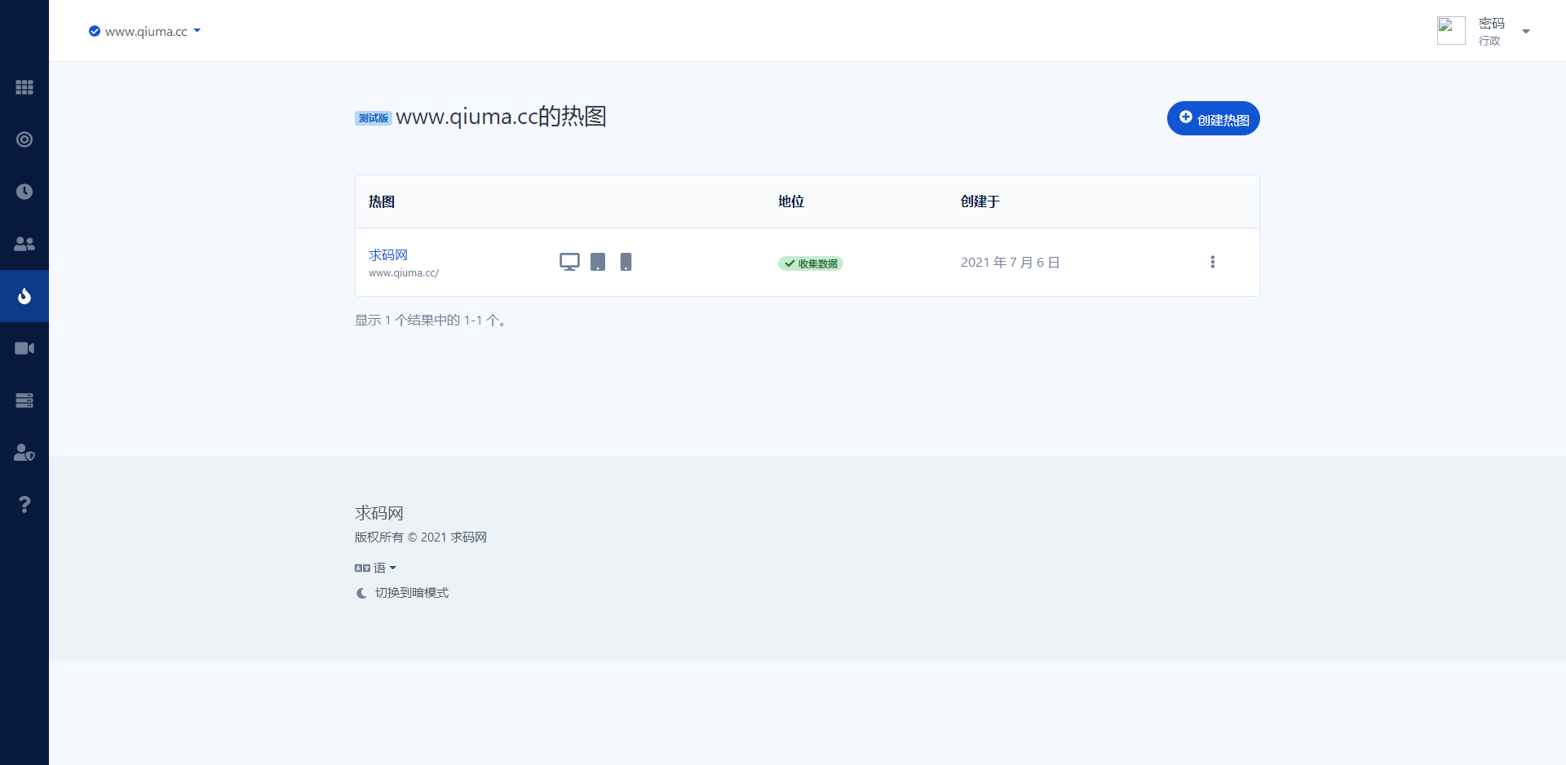
Task: Open the session replay camera icon
Action: click(24, 348)
